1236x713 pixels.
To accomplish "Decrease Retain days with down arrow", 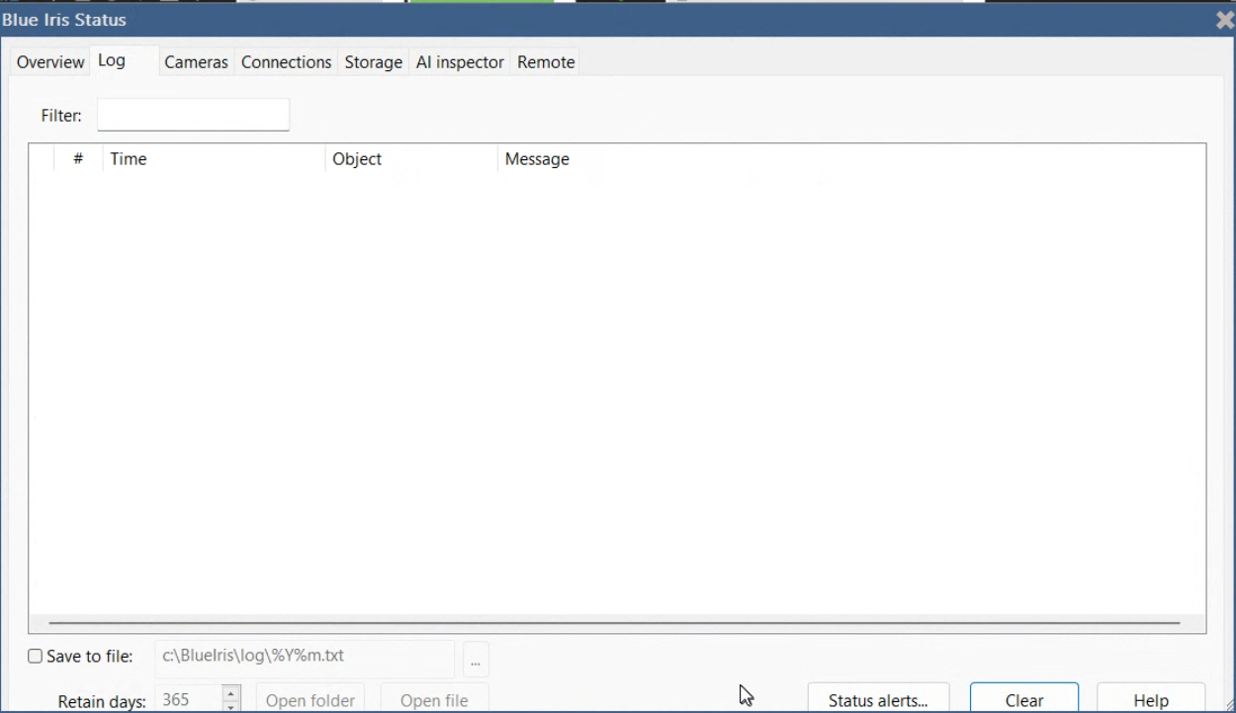I will [x=231, y=707].
